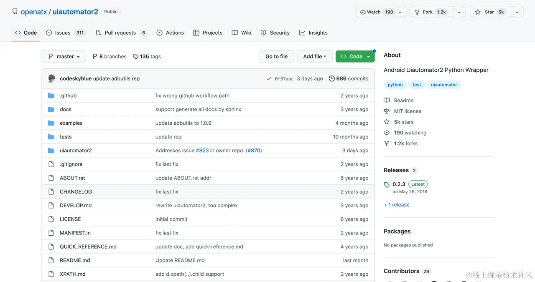Switch to the Code tab
This screenshot has width=535, height=282.
[x=26, y=33]
